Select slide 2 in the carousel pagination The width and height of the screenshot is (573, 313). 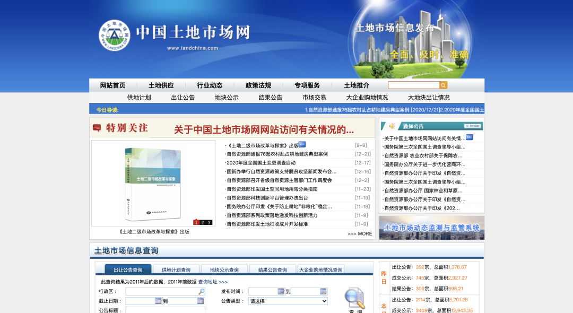click(203, 222)
